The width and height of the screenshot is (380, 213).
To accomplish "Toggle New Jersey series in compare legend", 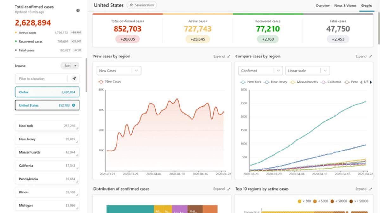I will pos(275,82).
